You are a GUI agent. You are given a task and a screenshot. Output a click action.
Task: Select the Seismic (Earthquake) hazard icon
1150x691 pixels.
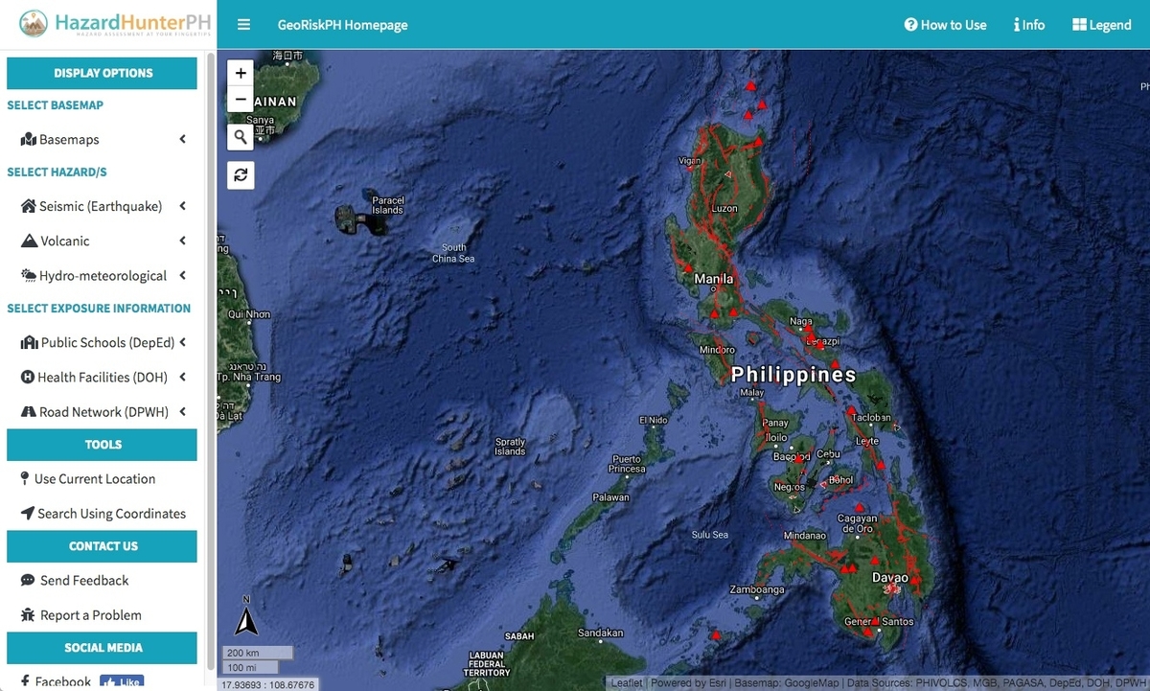27,206
